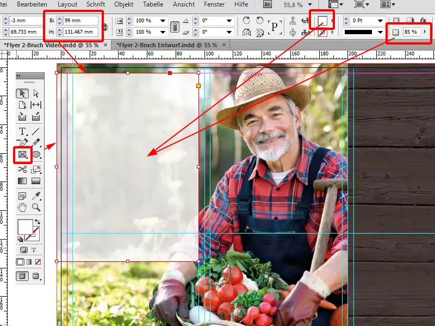Open the Objekt menu
The image size is (435, 326).
click(x=124, y=4)
